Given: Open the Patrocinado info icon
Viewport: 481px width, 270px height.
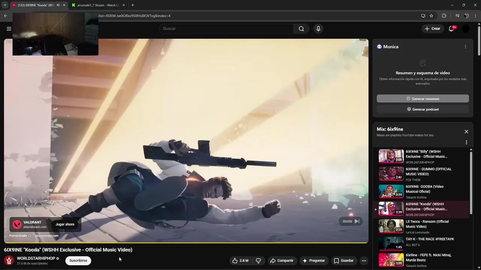Looking at the screenshot, I should coord(30,236).
